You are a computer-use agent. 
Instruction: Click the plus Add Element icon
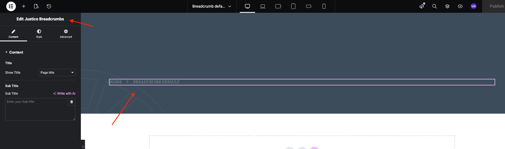pos(24,6)
